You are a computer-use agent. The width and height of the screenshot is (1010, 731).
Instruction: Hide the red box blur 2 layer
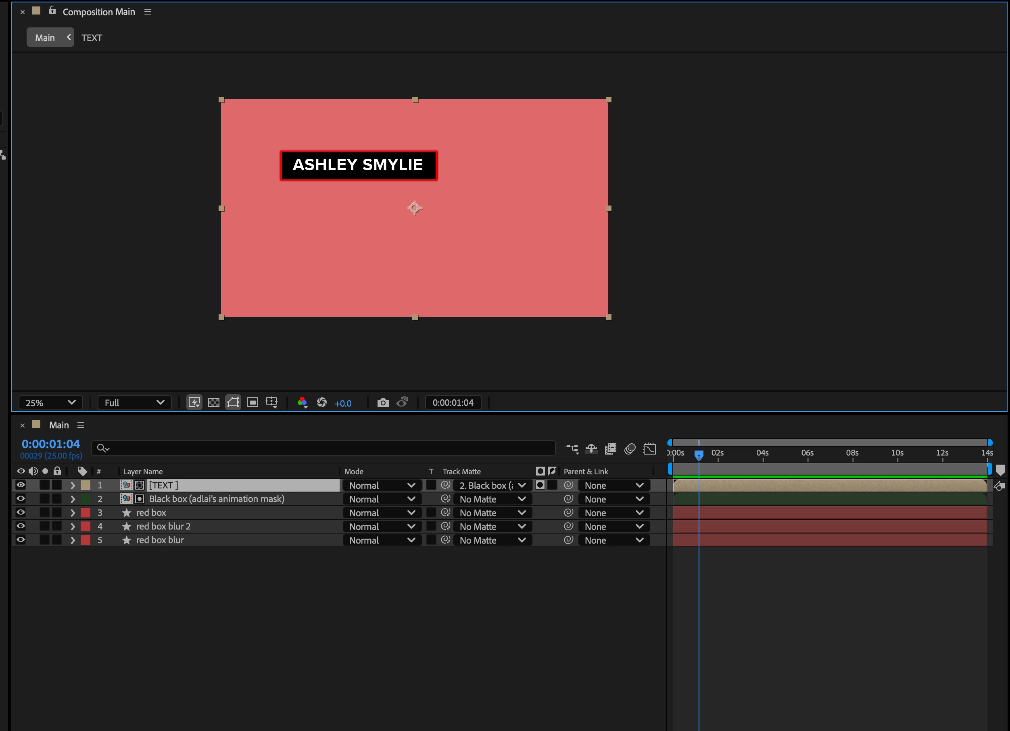tap(21, 526)
